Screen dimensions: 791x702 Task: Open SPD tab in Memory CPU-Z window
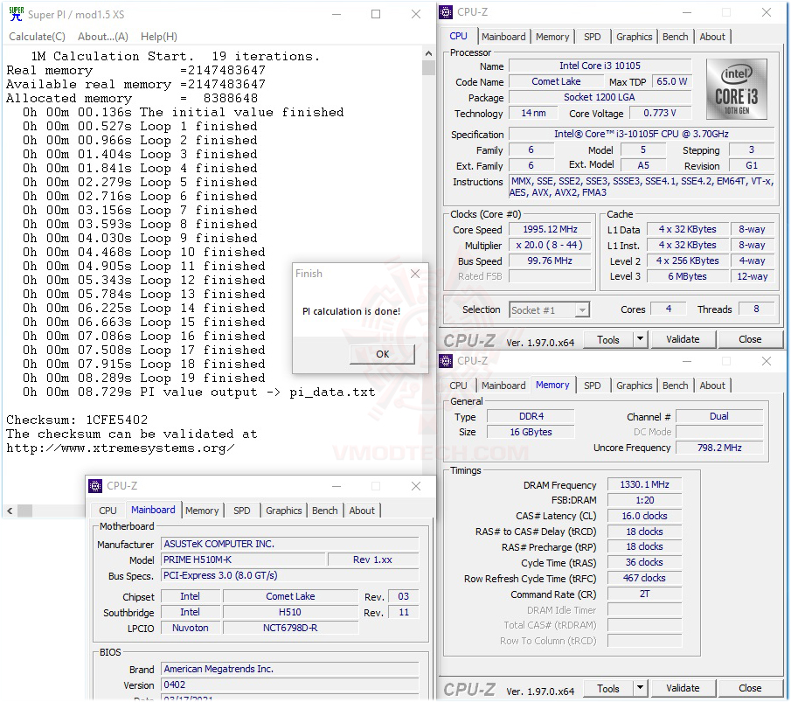[x=593, y=386]
